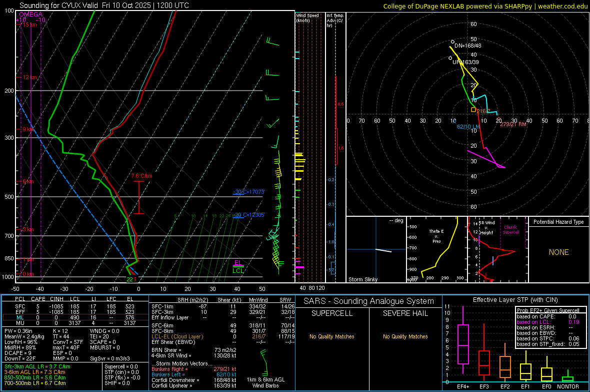The width and height of the screenshot is (590, 392).
Task: Click the green 'LCL' marker on skew-T
Action: pos(238,271)
